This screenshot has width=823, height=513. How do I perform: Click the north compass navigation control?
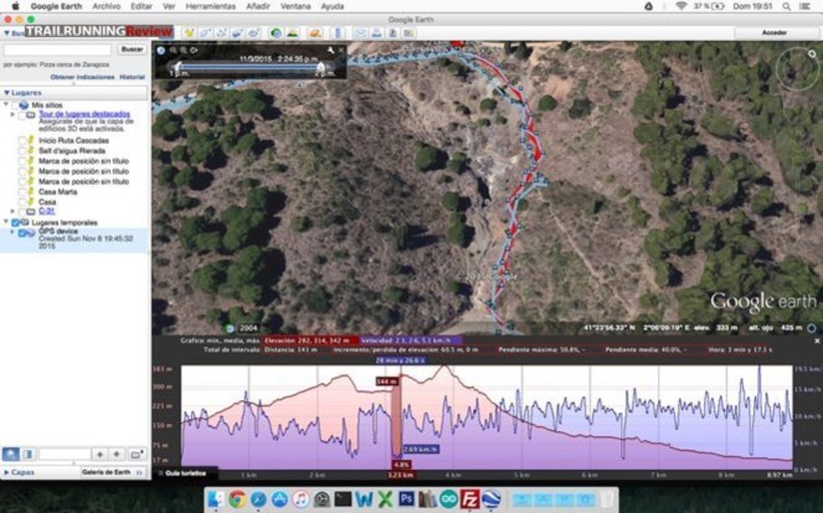point(812,54)
